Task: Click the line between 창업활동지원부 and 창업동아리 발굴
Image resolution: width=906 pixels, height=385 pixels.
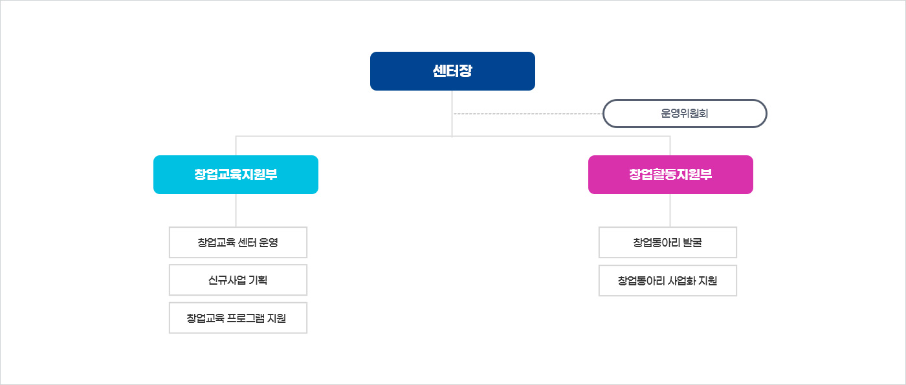Action: (x=670, y=210)
